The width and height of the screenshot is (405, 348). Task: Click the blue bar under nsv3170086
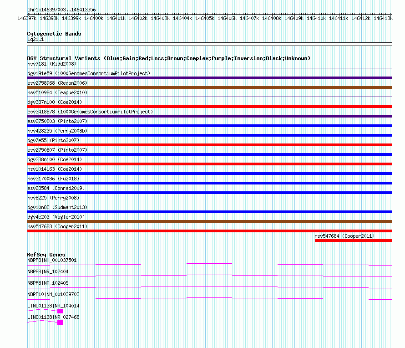[209, 183]
